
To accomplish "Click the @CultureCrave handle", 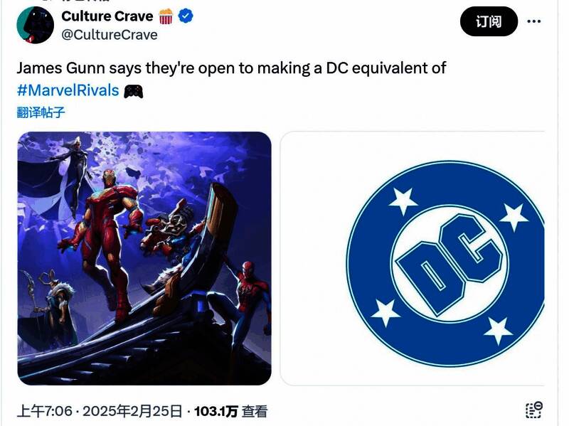I will pyautogui.click(x=110, y=35).
